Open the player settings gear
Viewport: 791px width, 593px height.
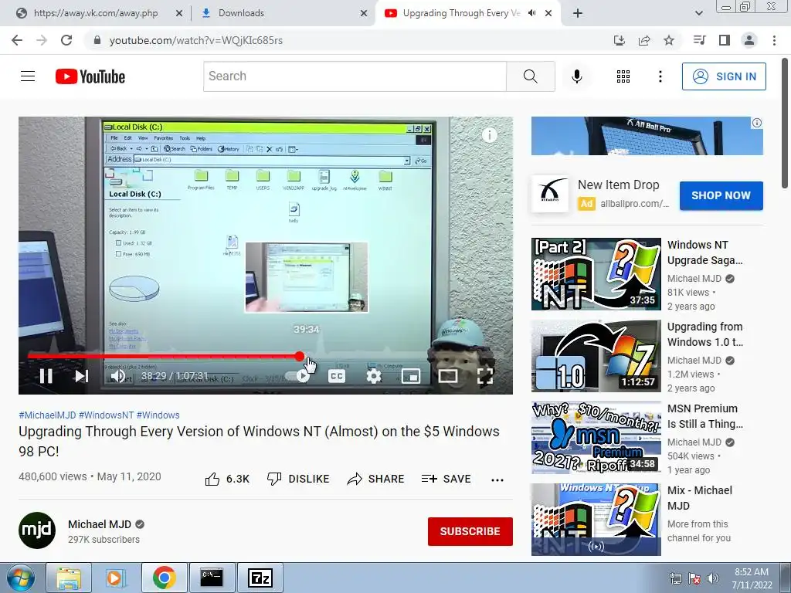pyautogui.click(x=374, y=376)
